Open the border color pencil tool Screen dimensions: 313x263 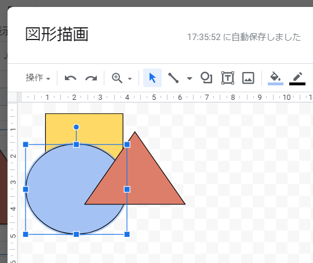click(297, 78)
